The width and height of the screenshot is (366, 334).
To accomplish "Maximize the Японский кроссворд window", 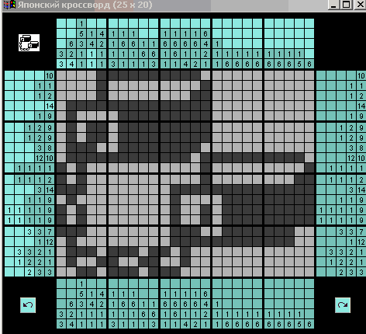I will coord(347,5).
